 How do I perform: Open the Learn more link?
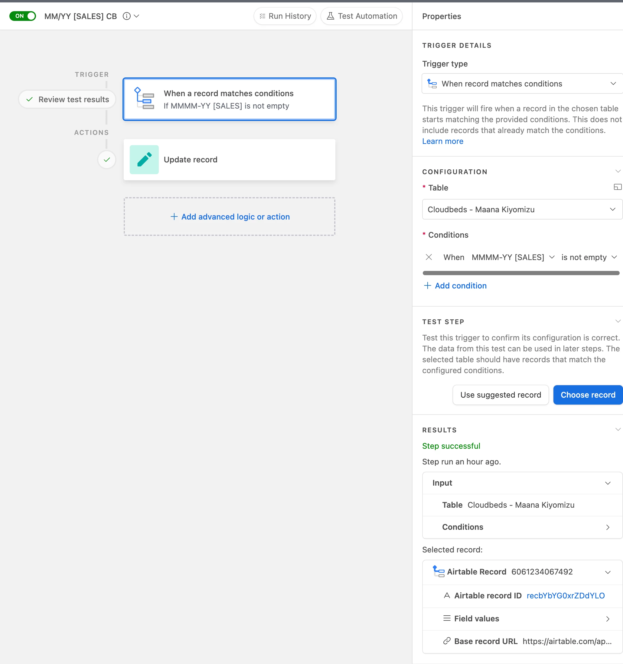coord(442,141)
